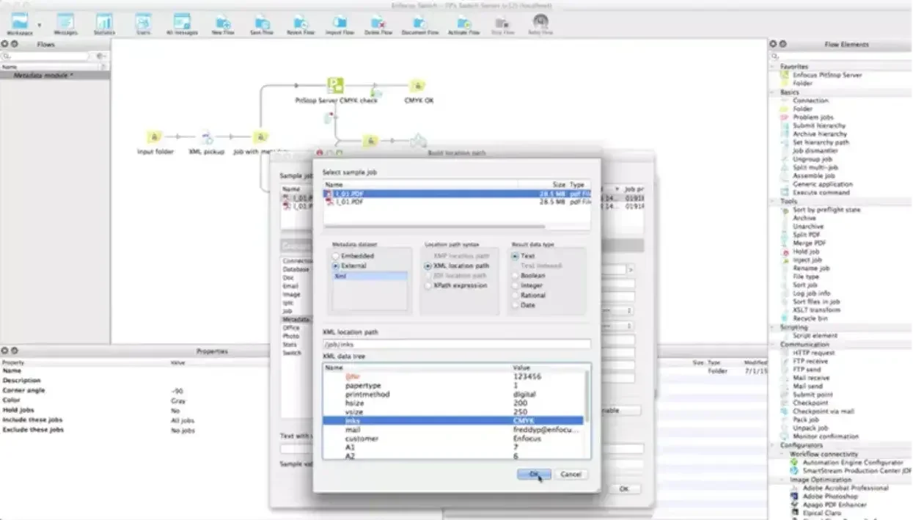Click the XML location path input field
The image size is (913, 520).
[x=456, y=344]
